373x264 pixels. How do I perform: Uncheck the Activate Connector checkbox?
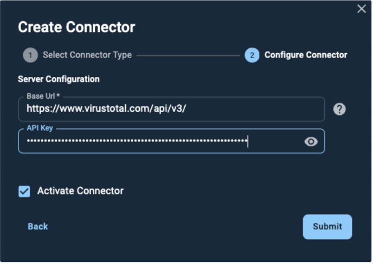coord(24,191)
